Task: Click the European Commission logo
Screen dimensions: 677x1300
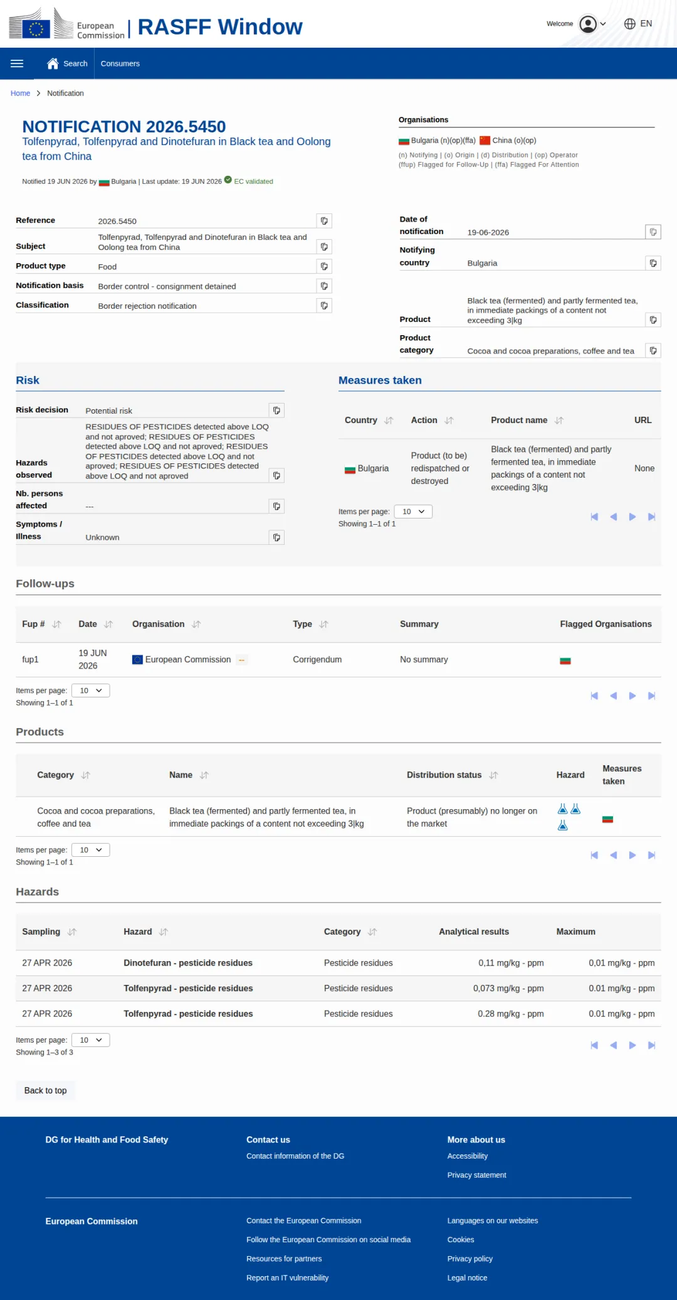Action: (67, 24)
